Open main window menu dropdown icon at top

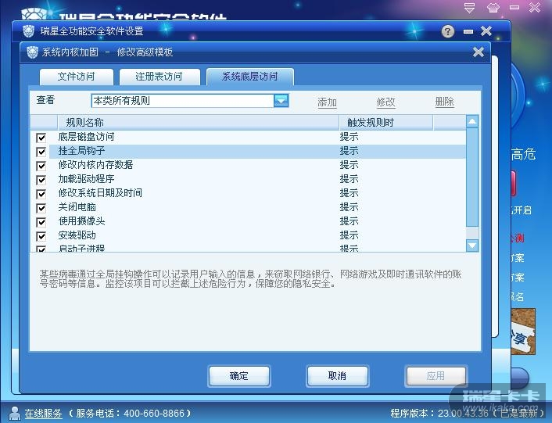pos(469,8)
